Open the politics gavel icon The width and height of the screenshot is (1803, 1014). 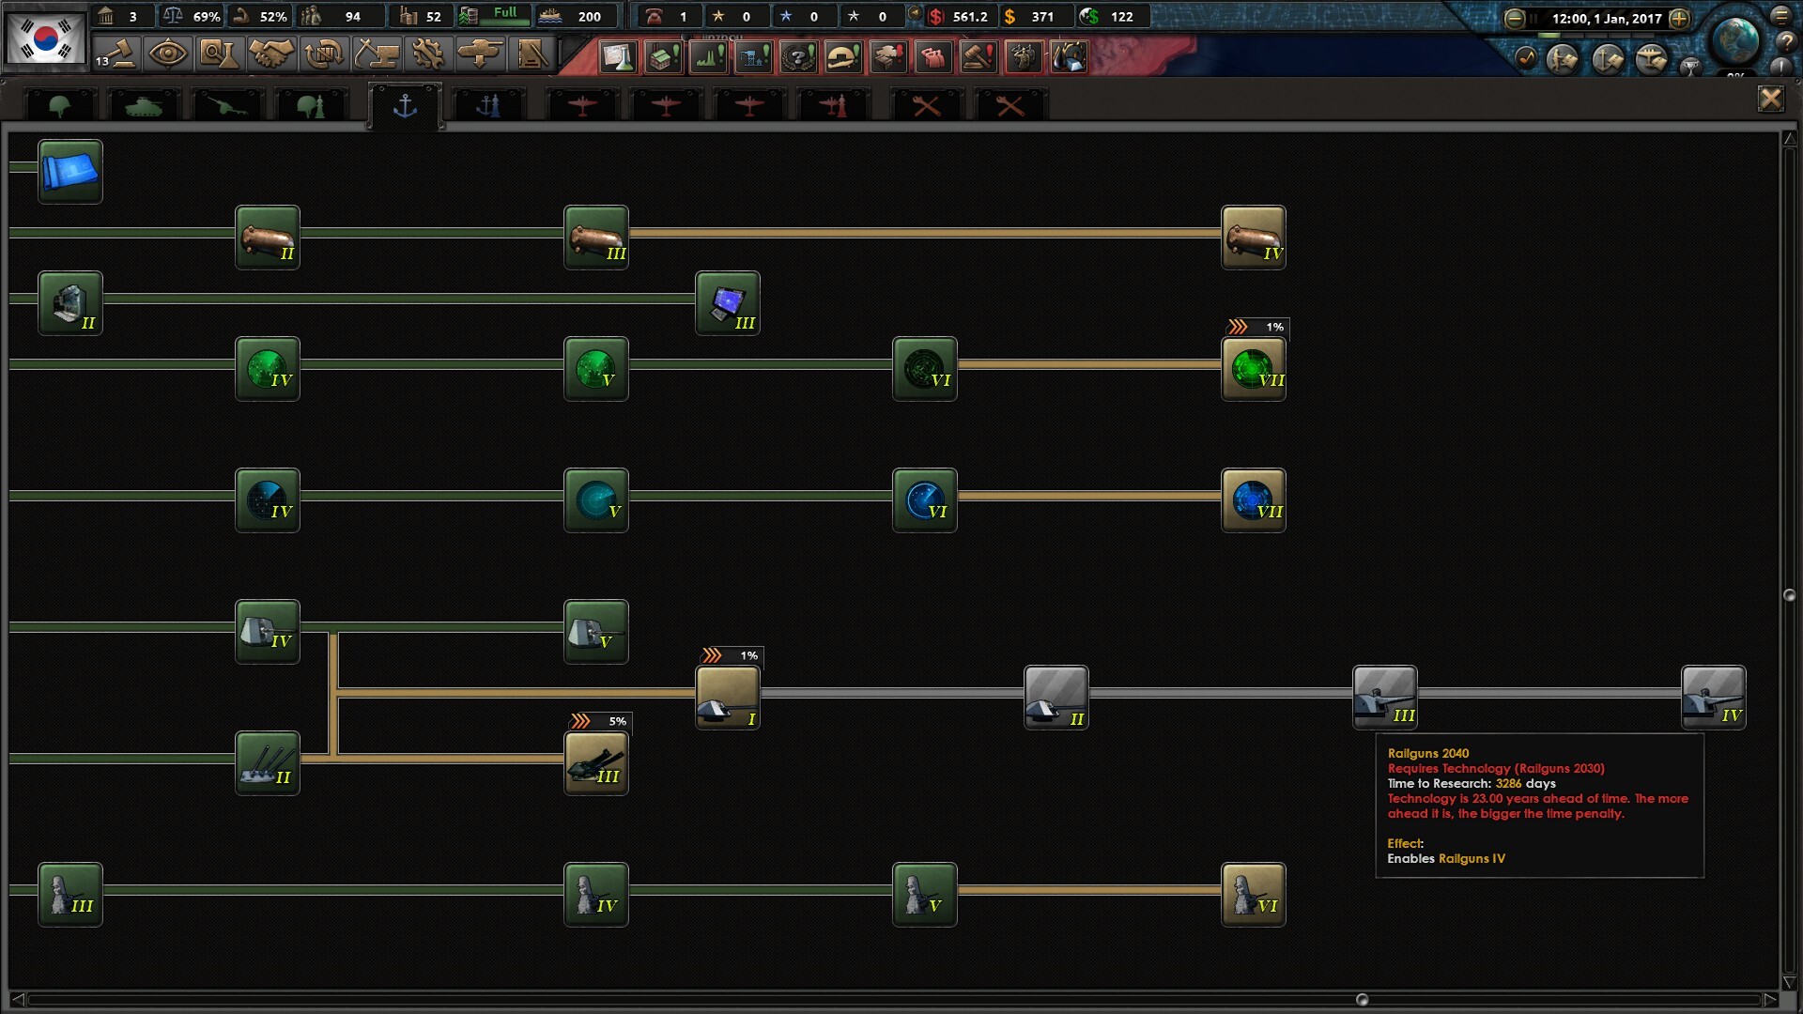click(118, 54)
